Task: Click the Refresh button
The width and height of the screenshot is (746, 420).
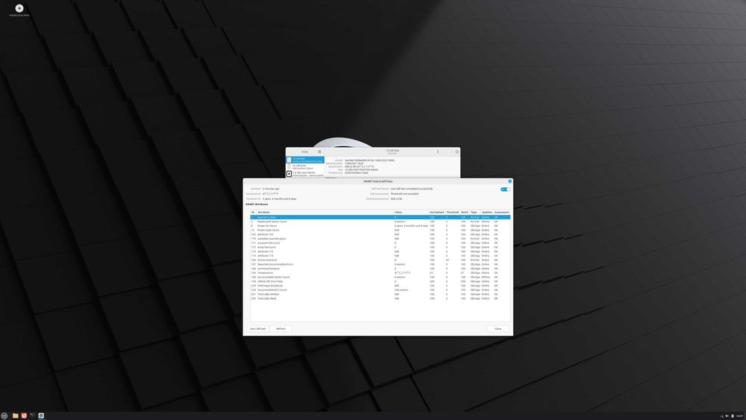Action: pos(280,329)
